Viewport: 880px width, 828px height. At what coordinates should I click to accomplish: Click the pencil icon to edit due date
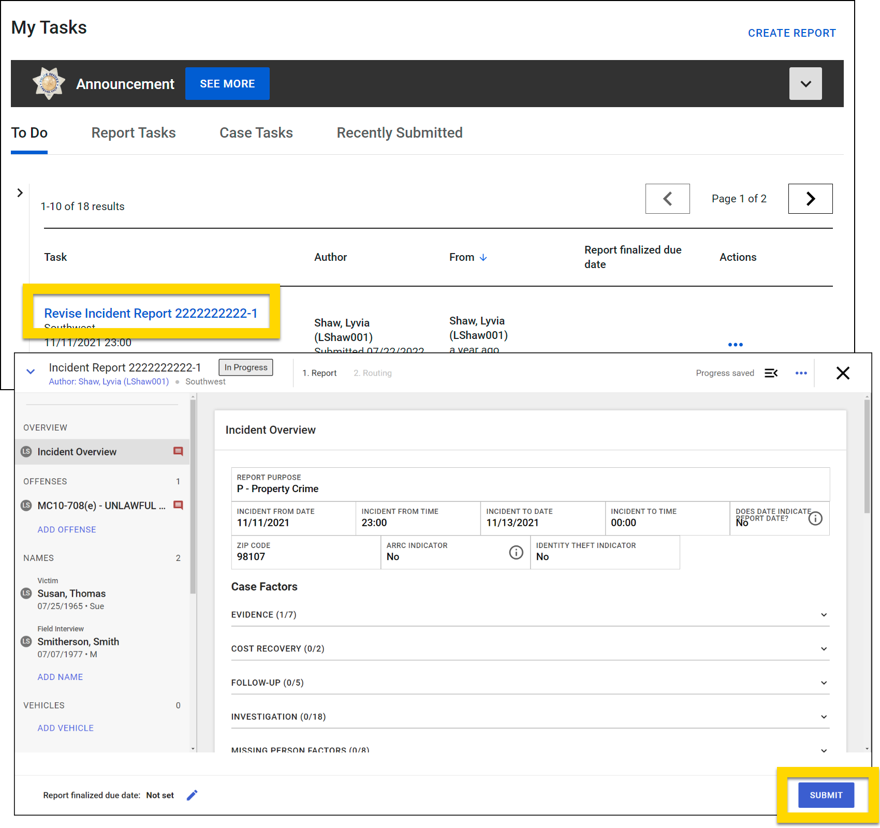click(x=192, y=795)
